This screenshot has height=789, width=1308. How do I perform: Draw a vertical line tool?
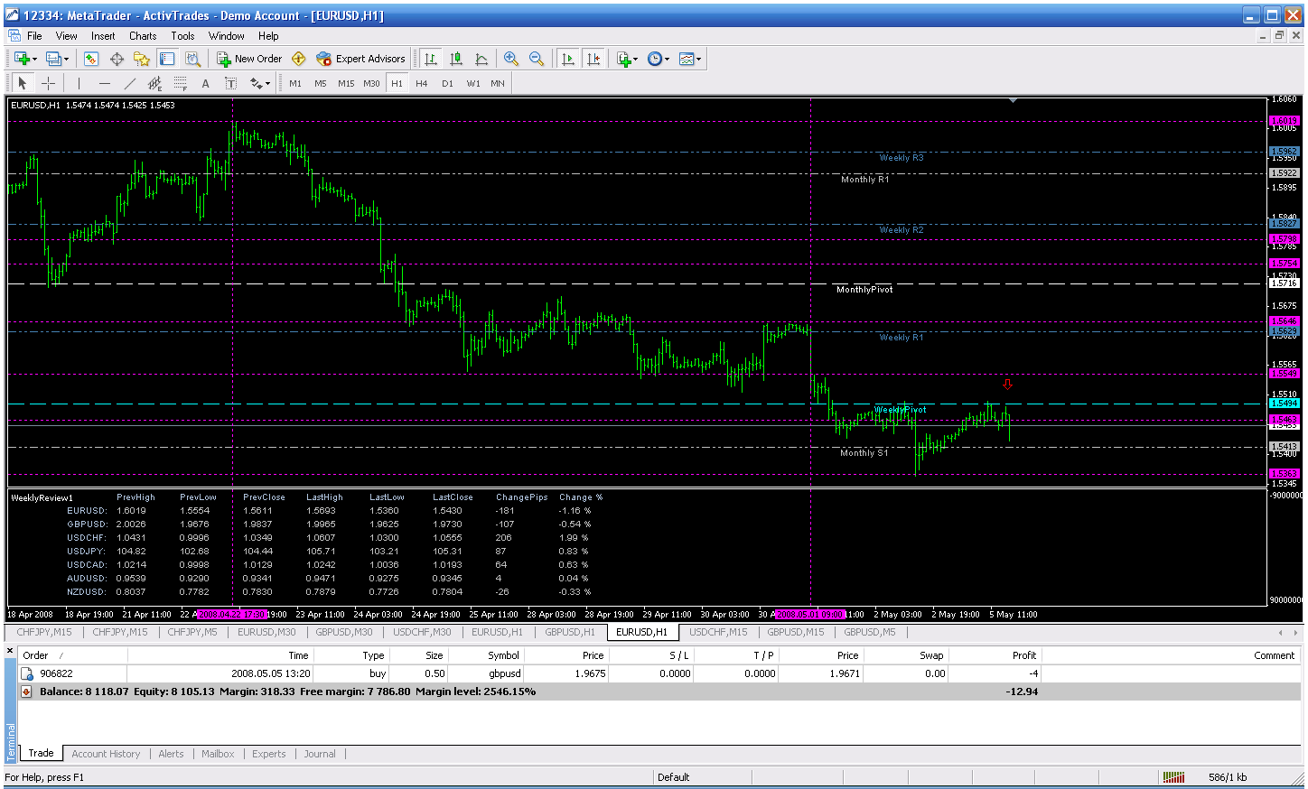point(79,83)
